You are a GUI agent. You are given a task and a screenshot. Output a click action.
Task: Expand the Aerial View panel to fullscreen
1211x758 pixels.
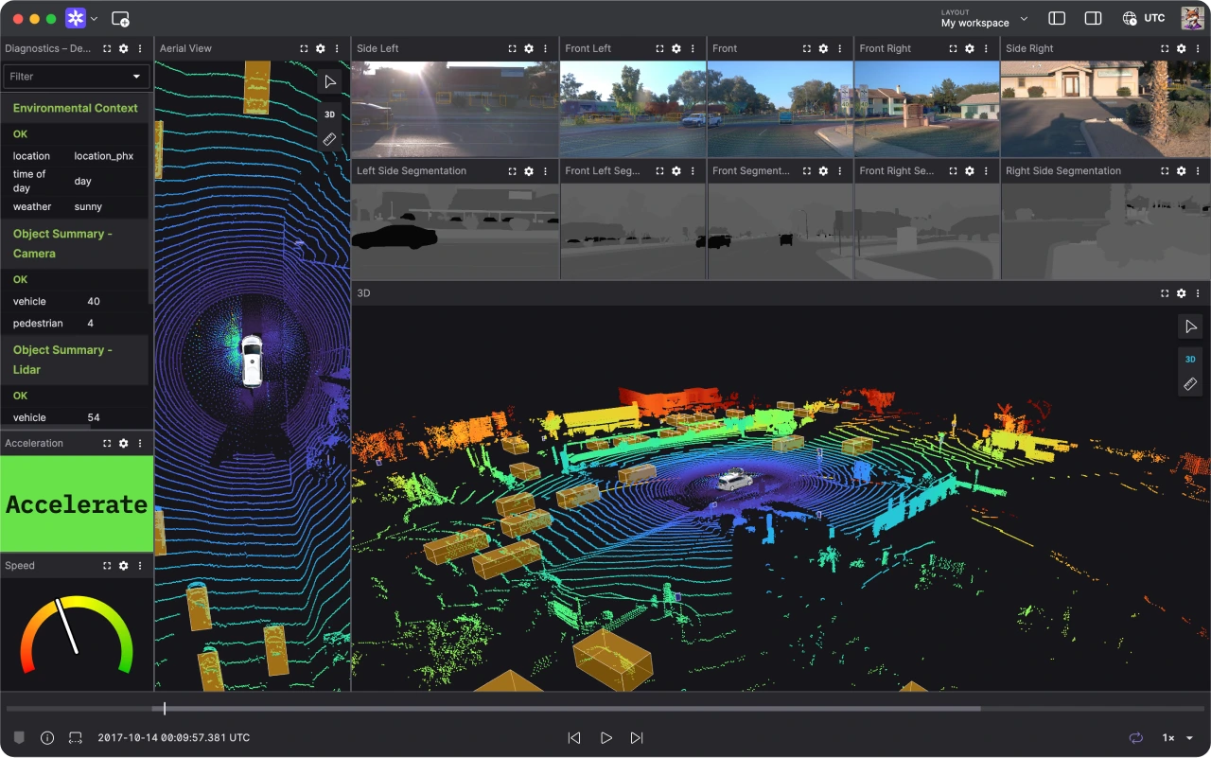tap(304, 48)
